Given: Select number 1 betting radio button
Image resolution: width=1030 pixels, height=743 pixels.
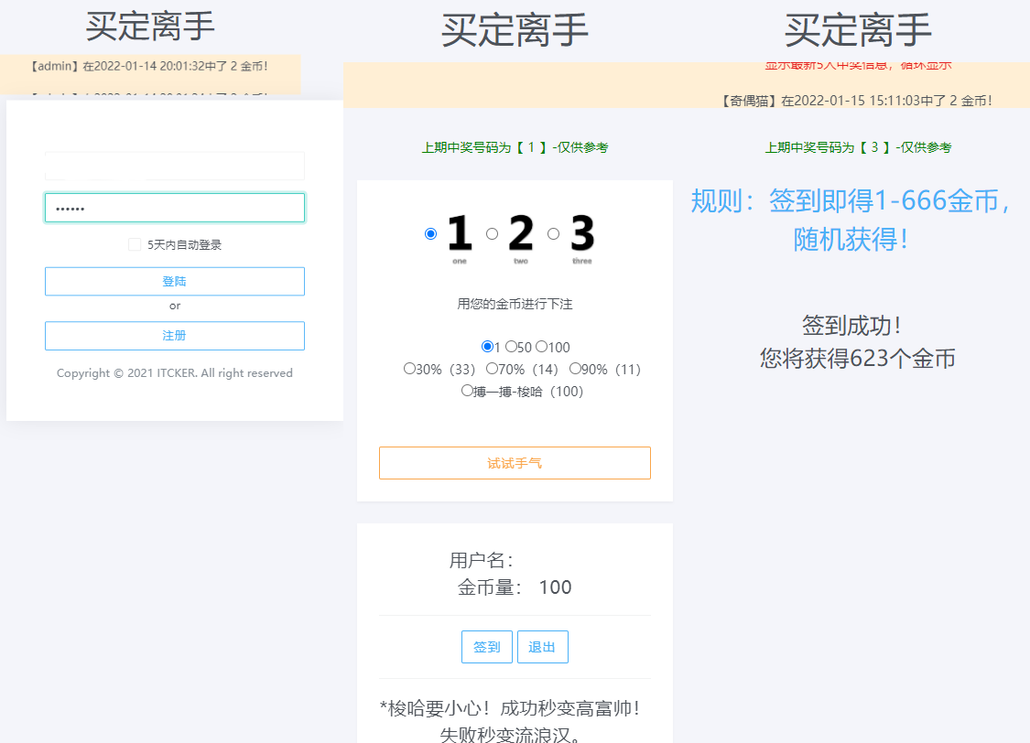Looking at the screenshot, I should (431, 233).
